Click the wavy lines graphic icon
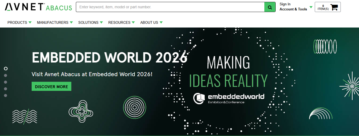 click(x=25, y=116)
